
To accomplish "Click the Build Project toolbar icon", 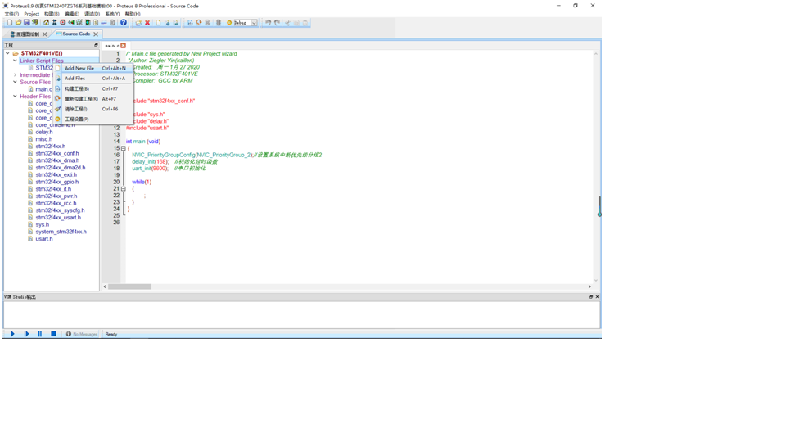I will [x=190, y=23].
